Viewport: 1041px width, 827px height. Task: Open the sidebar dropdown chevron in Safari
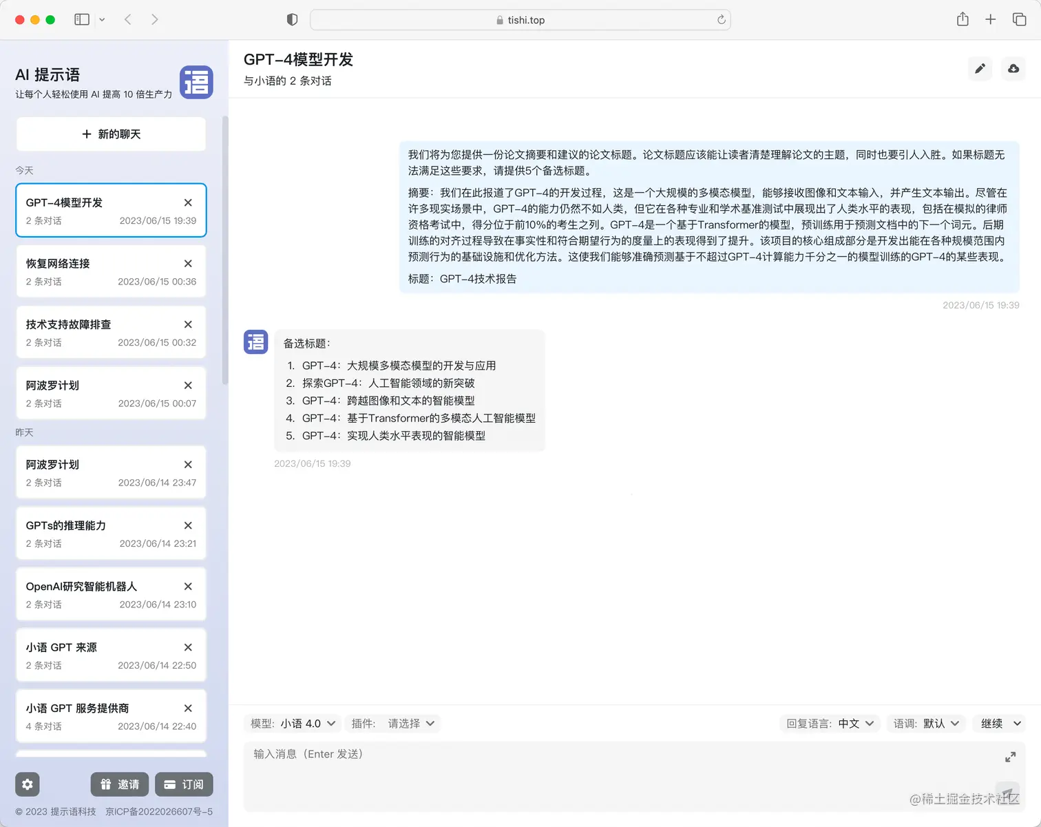pyautogui.click(x=102, y=19)
